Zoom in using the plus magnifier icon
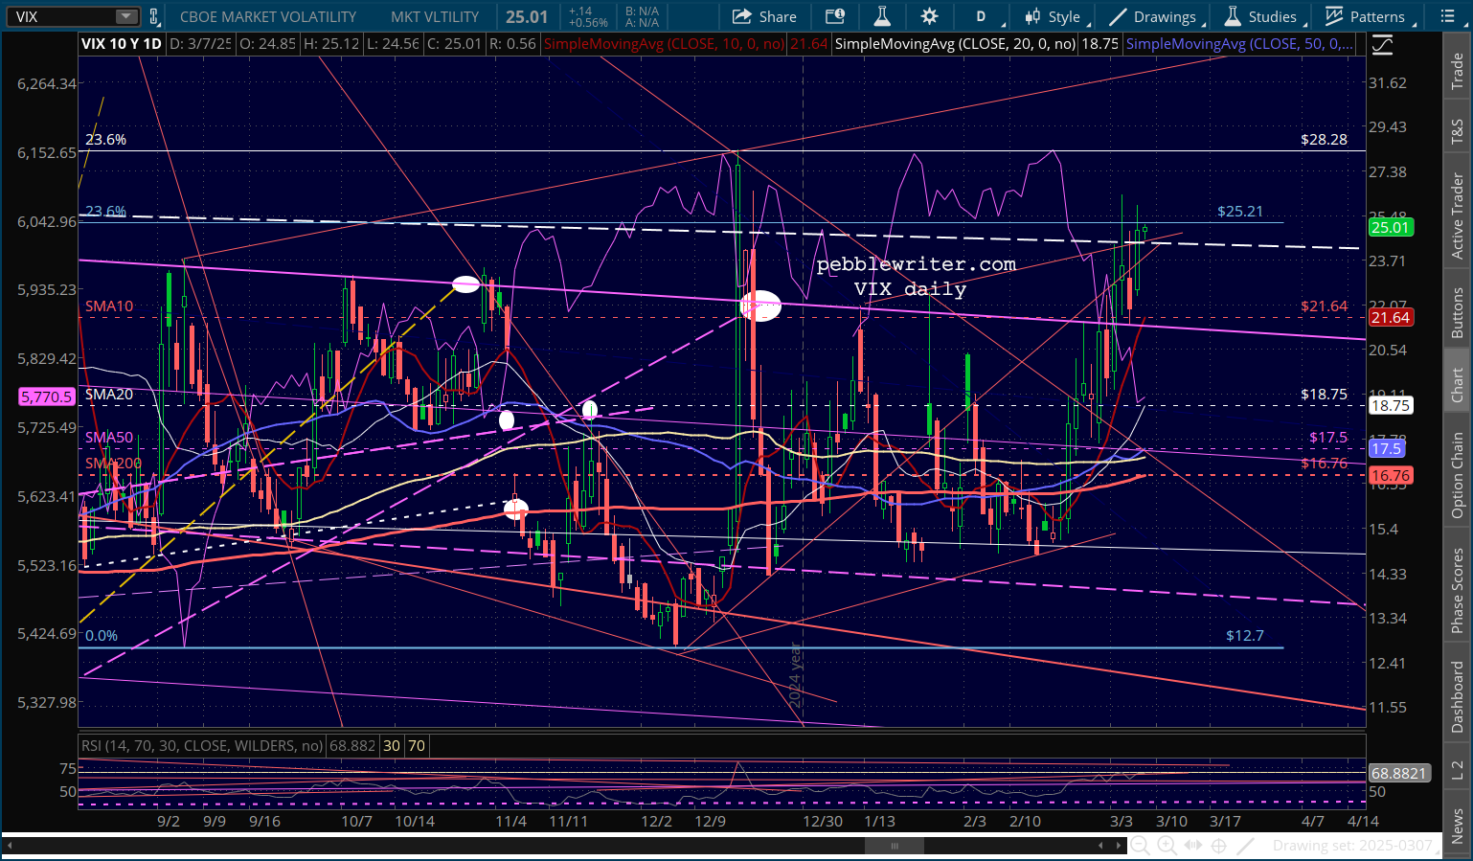Viewport: 1473px width, 861px height. 1167,846
